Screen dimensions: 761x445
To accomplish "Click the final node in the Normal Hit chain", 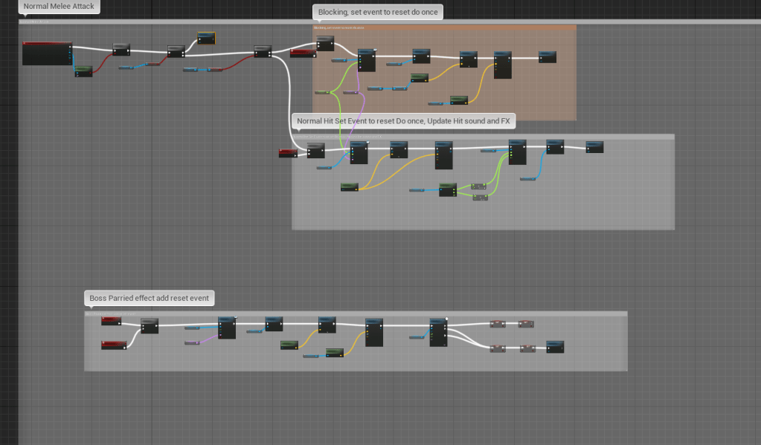I will tap(594, 147).
